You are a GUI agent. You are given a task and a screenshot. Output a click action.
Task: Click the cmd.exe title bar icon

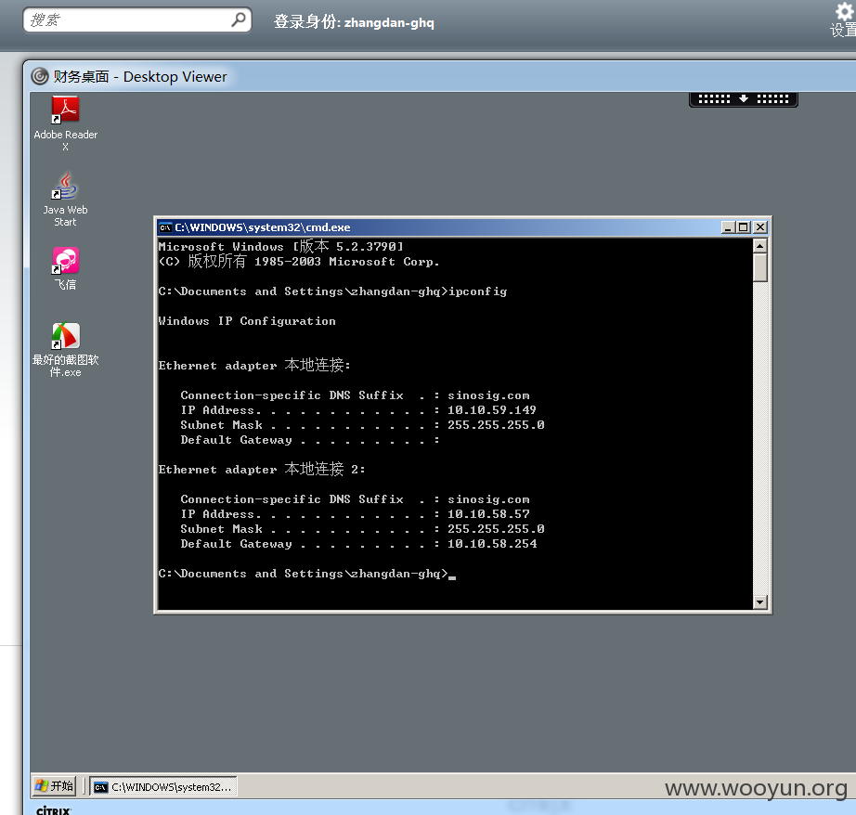point(165,227)
